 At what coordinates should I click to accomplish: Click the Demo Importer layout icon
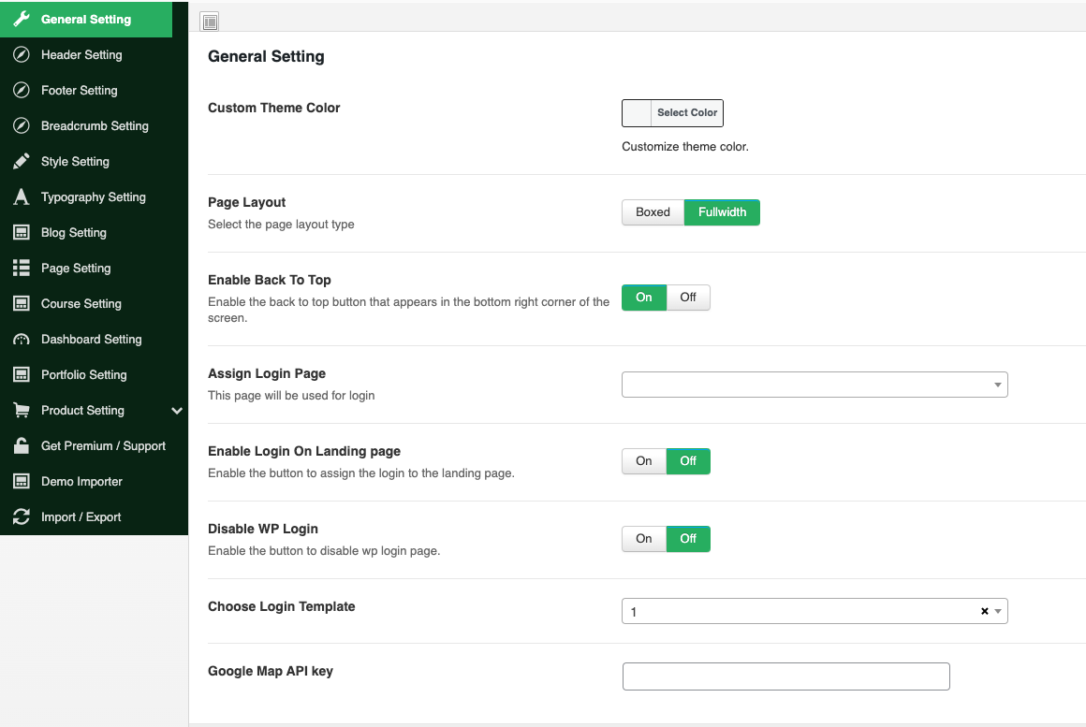coord(22,481)
